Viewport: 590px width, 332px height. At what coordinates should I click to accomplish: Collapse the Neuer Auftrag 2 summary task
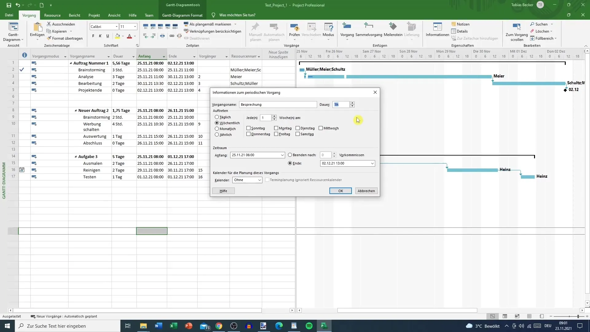pos(76,111)
